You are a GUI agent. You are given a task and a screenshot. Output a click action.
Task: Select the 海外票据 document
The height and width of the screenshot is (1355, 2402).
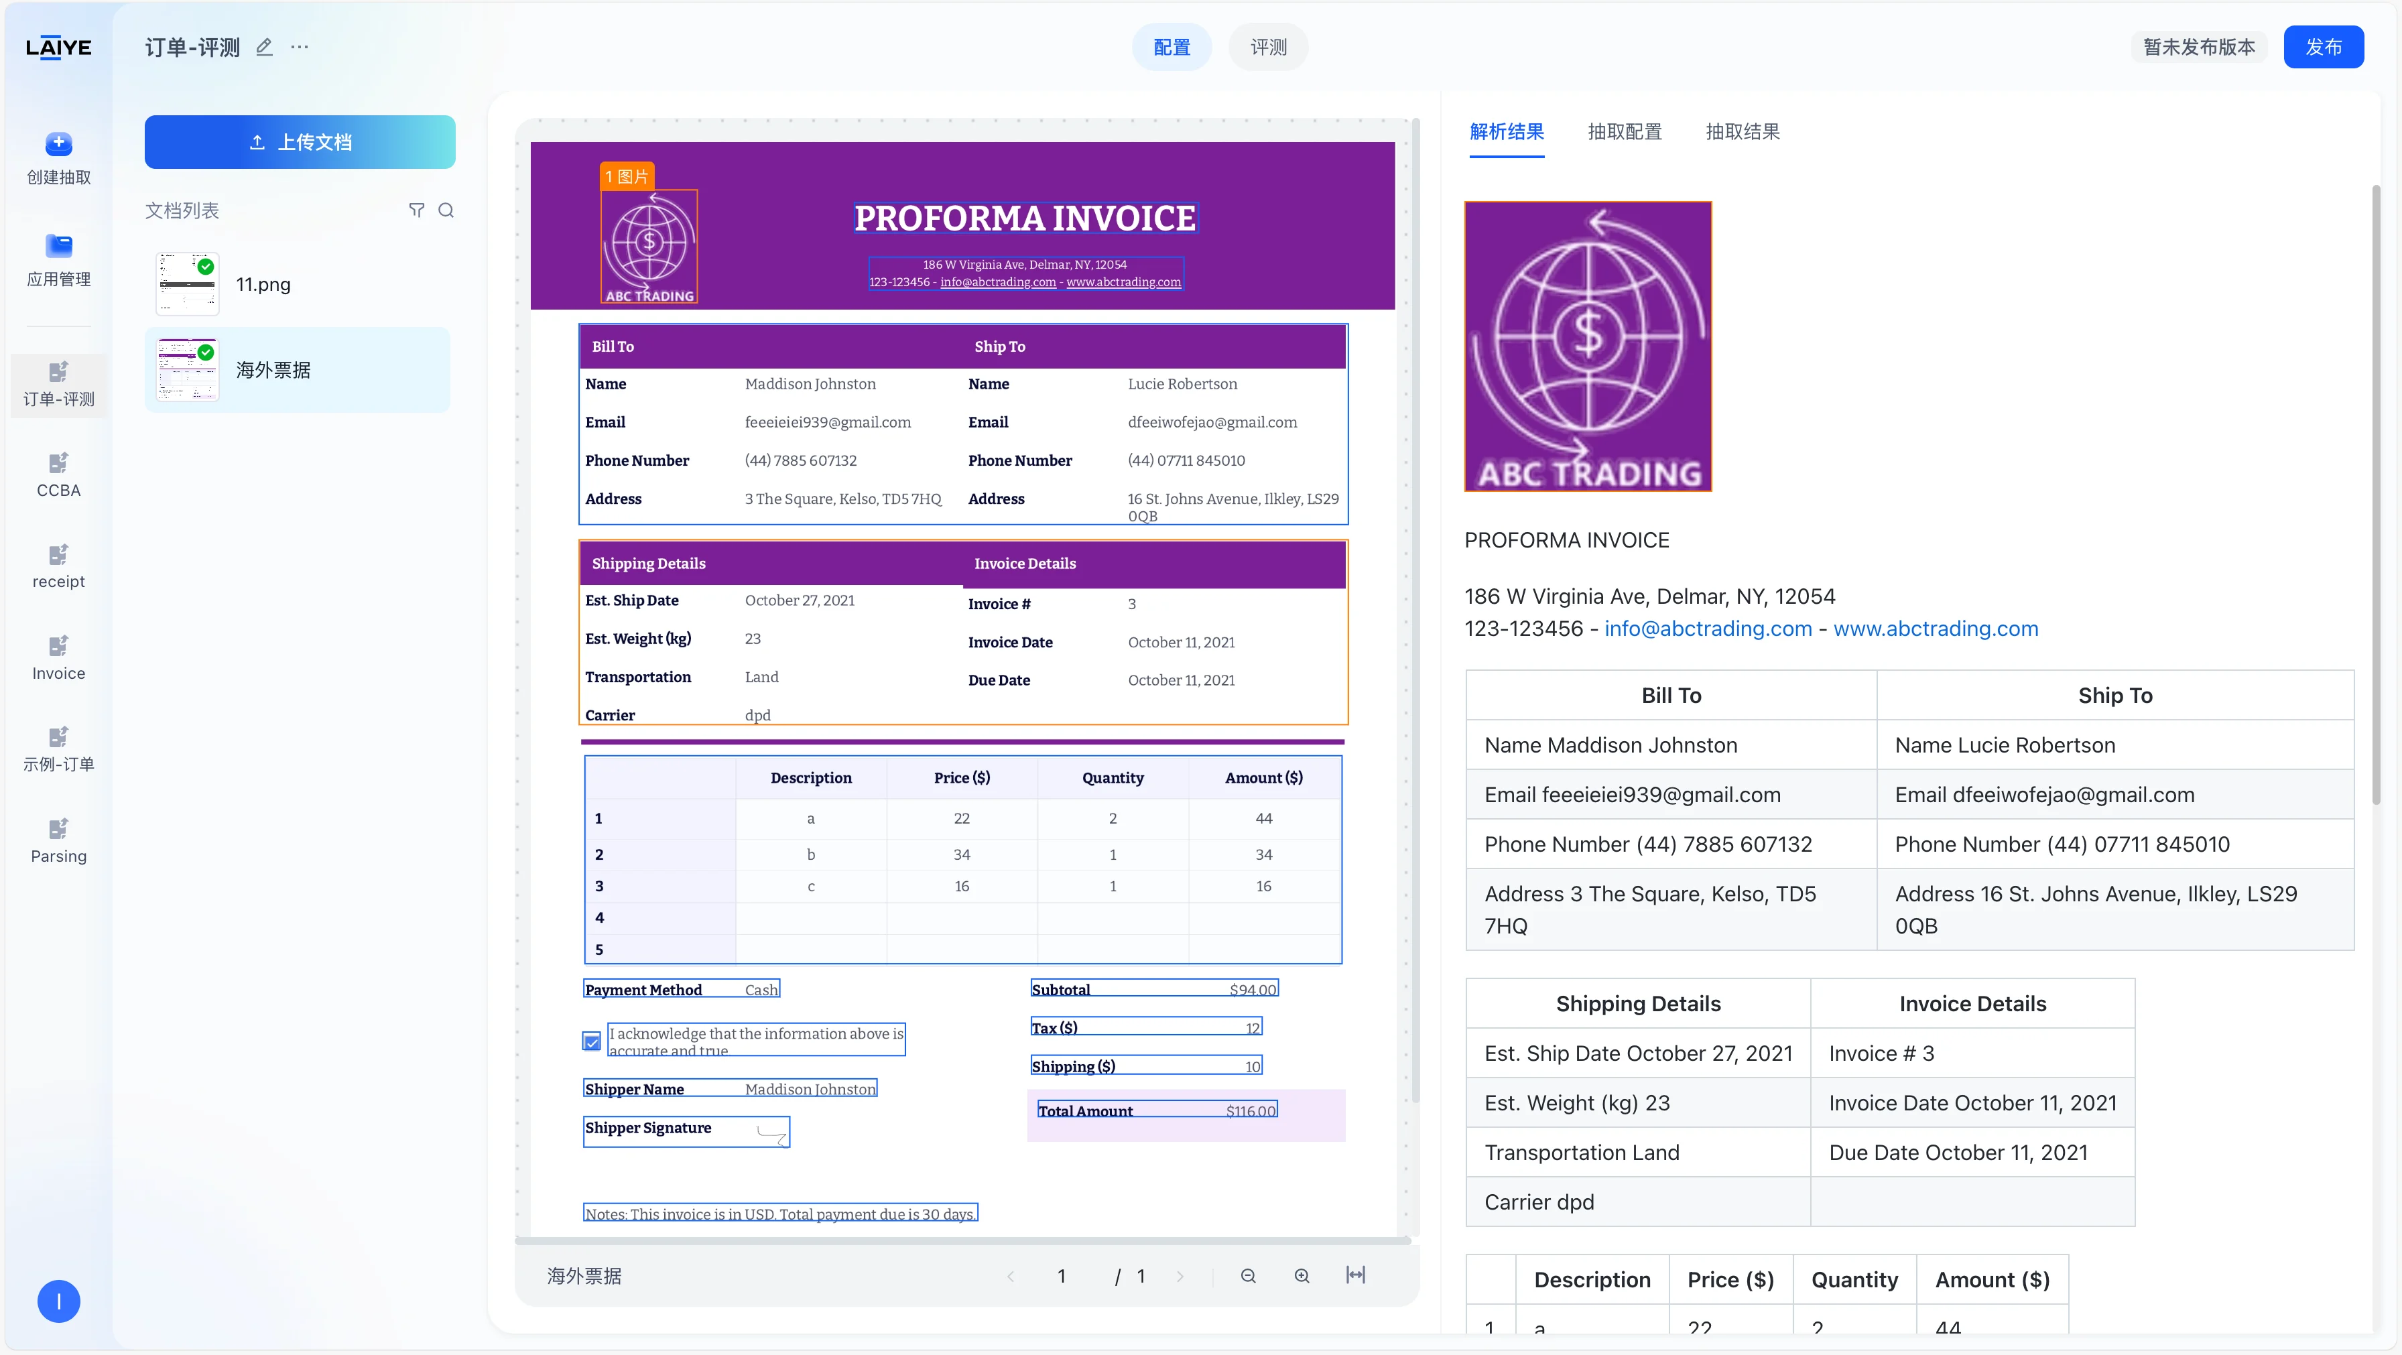[x=298, y=370]
